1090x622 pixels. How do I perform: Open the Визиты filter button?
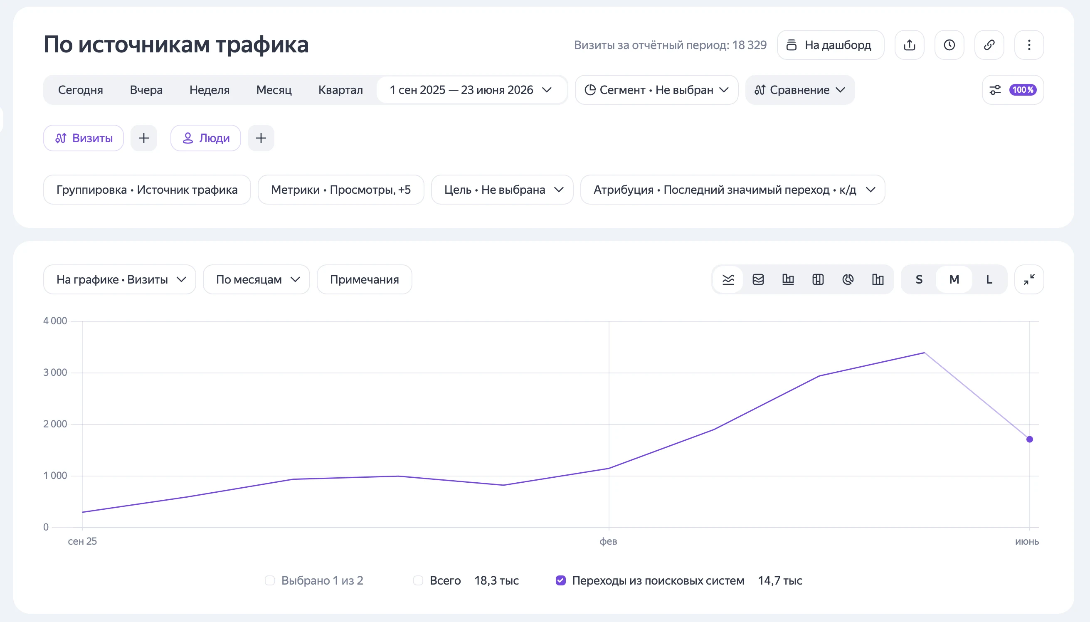click(84, 138)
